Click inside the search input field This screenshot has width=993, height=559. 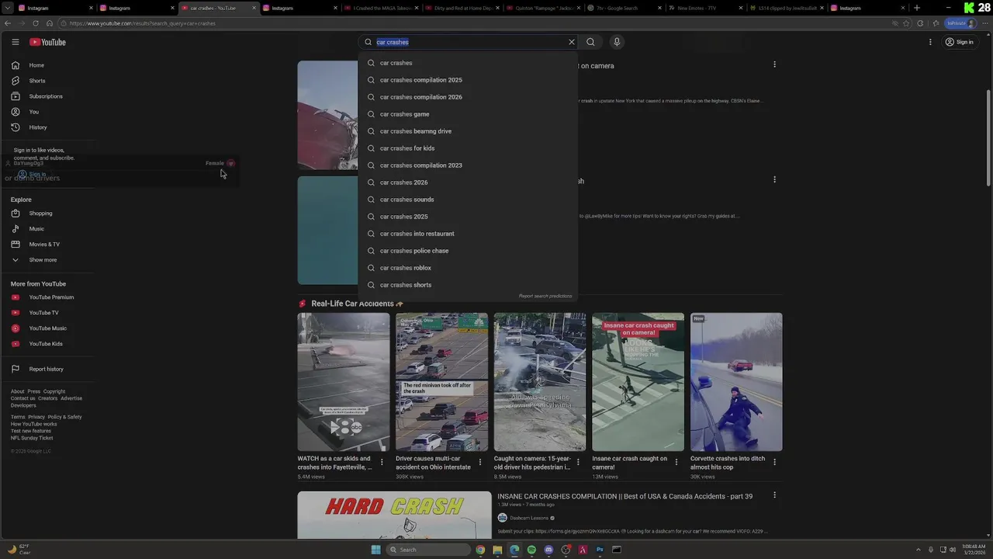(x=469, y=42)
